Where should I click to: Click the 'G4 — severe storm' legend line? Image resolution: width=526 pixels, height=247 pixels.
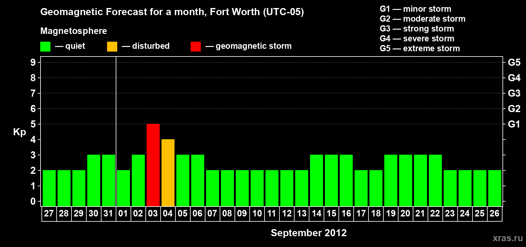click(417, 39)
